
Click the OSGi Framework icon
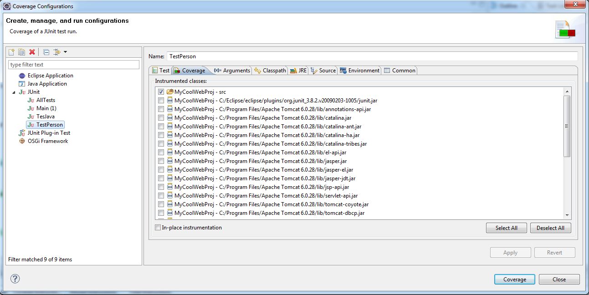[x=22, y=141]
